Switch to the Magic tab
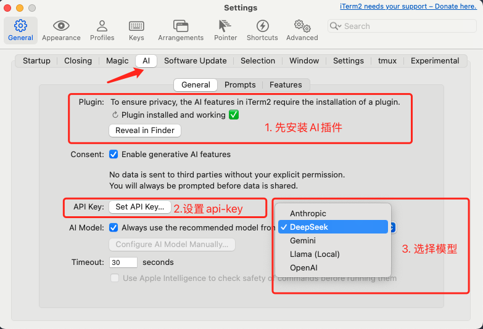This screenshot has height=329, width=483. click(117, 60)
